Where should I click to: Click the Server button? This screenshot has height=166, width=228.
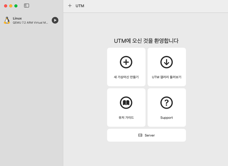(x=147, y=135)
